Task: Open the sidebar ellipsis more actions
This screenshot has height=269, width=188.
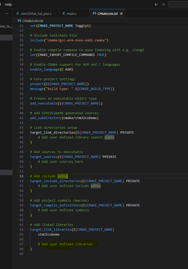Action: point(7,13)
